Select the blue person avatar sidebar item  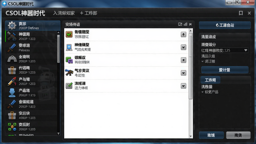click(x=32, y=93)
